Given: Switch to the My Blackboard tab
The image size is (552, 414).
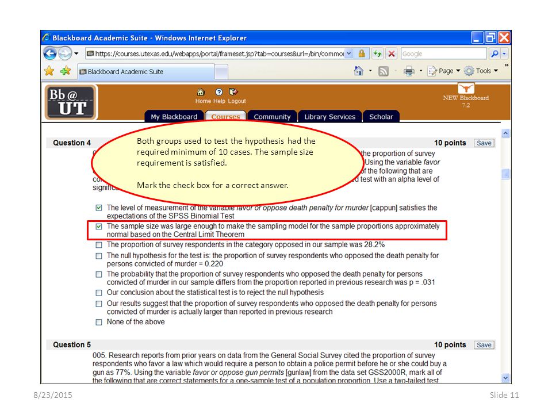Looking at the screenshot, I should tap(174, 117).
